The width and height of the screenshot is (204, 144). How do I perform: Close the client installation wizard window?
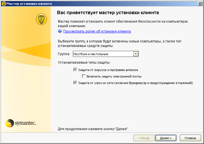[x=200, y=4]
